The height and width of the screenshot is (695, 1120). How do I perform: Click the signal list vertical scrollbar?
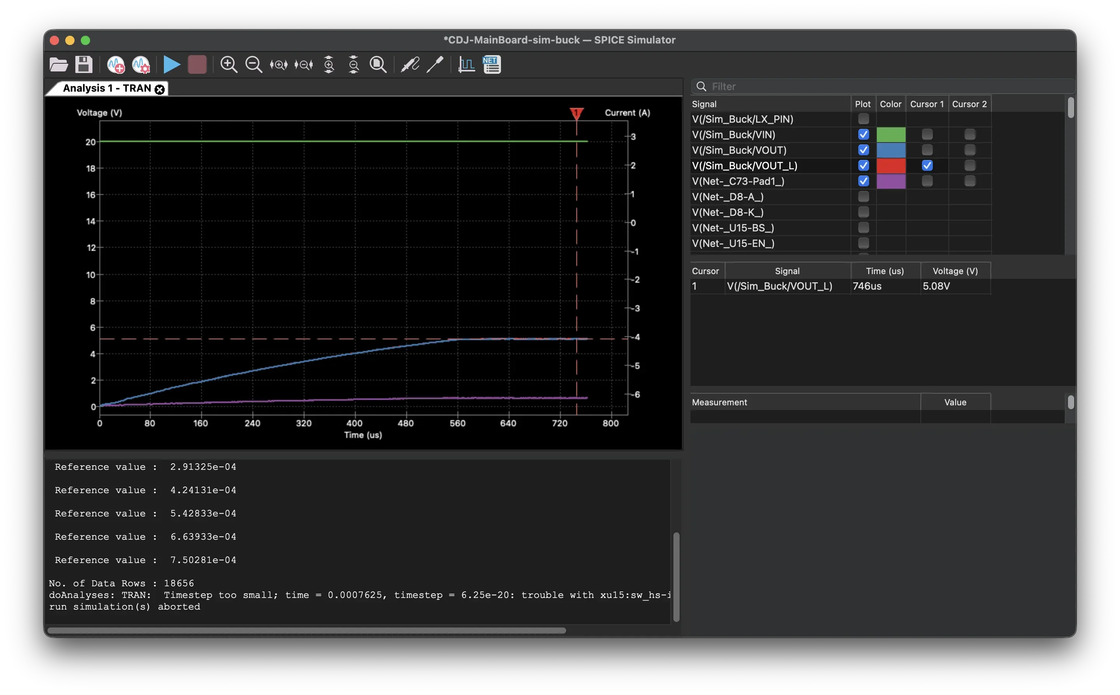(x=1070, y=108)
